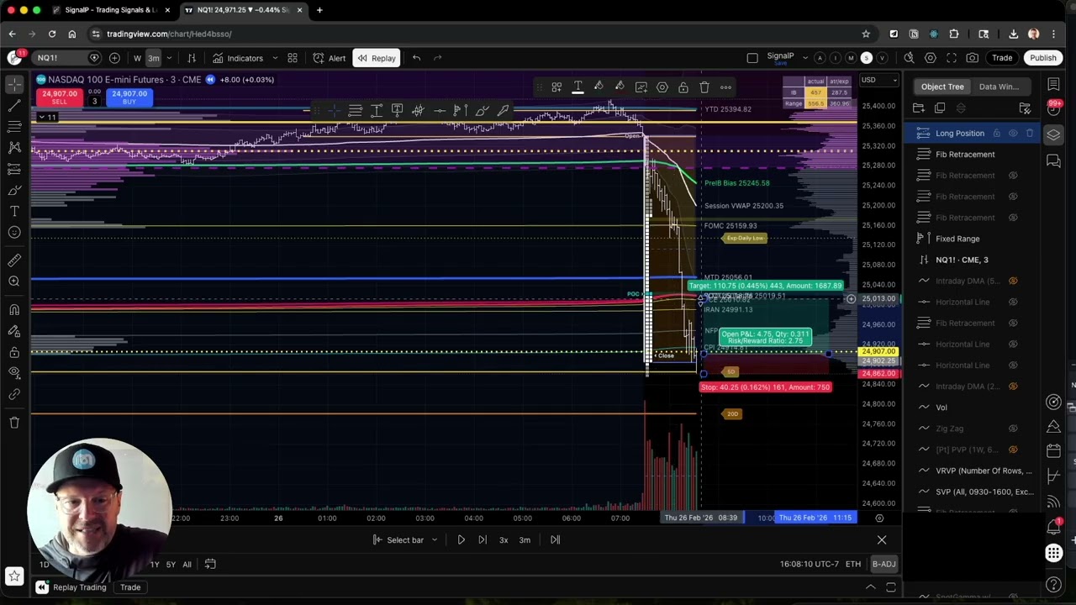1076x605 pixels.
Task: Enter fullscreen mode
Action: pos(952,58)
